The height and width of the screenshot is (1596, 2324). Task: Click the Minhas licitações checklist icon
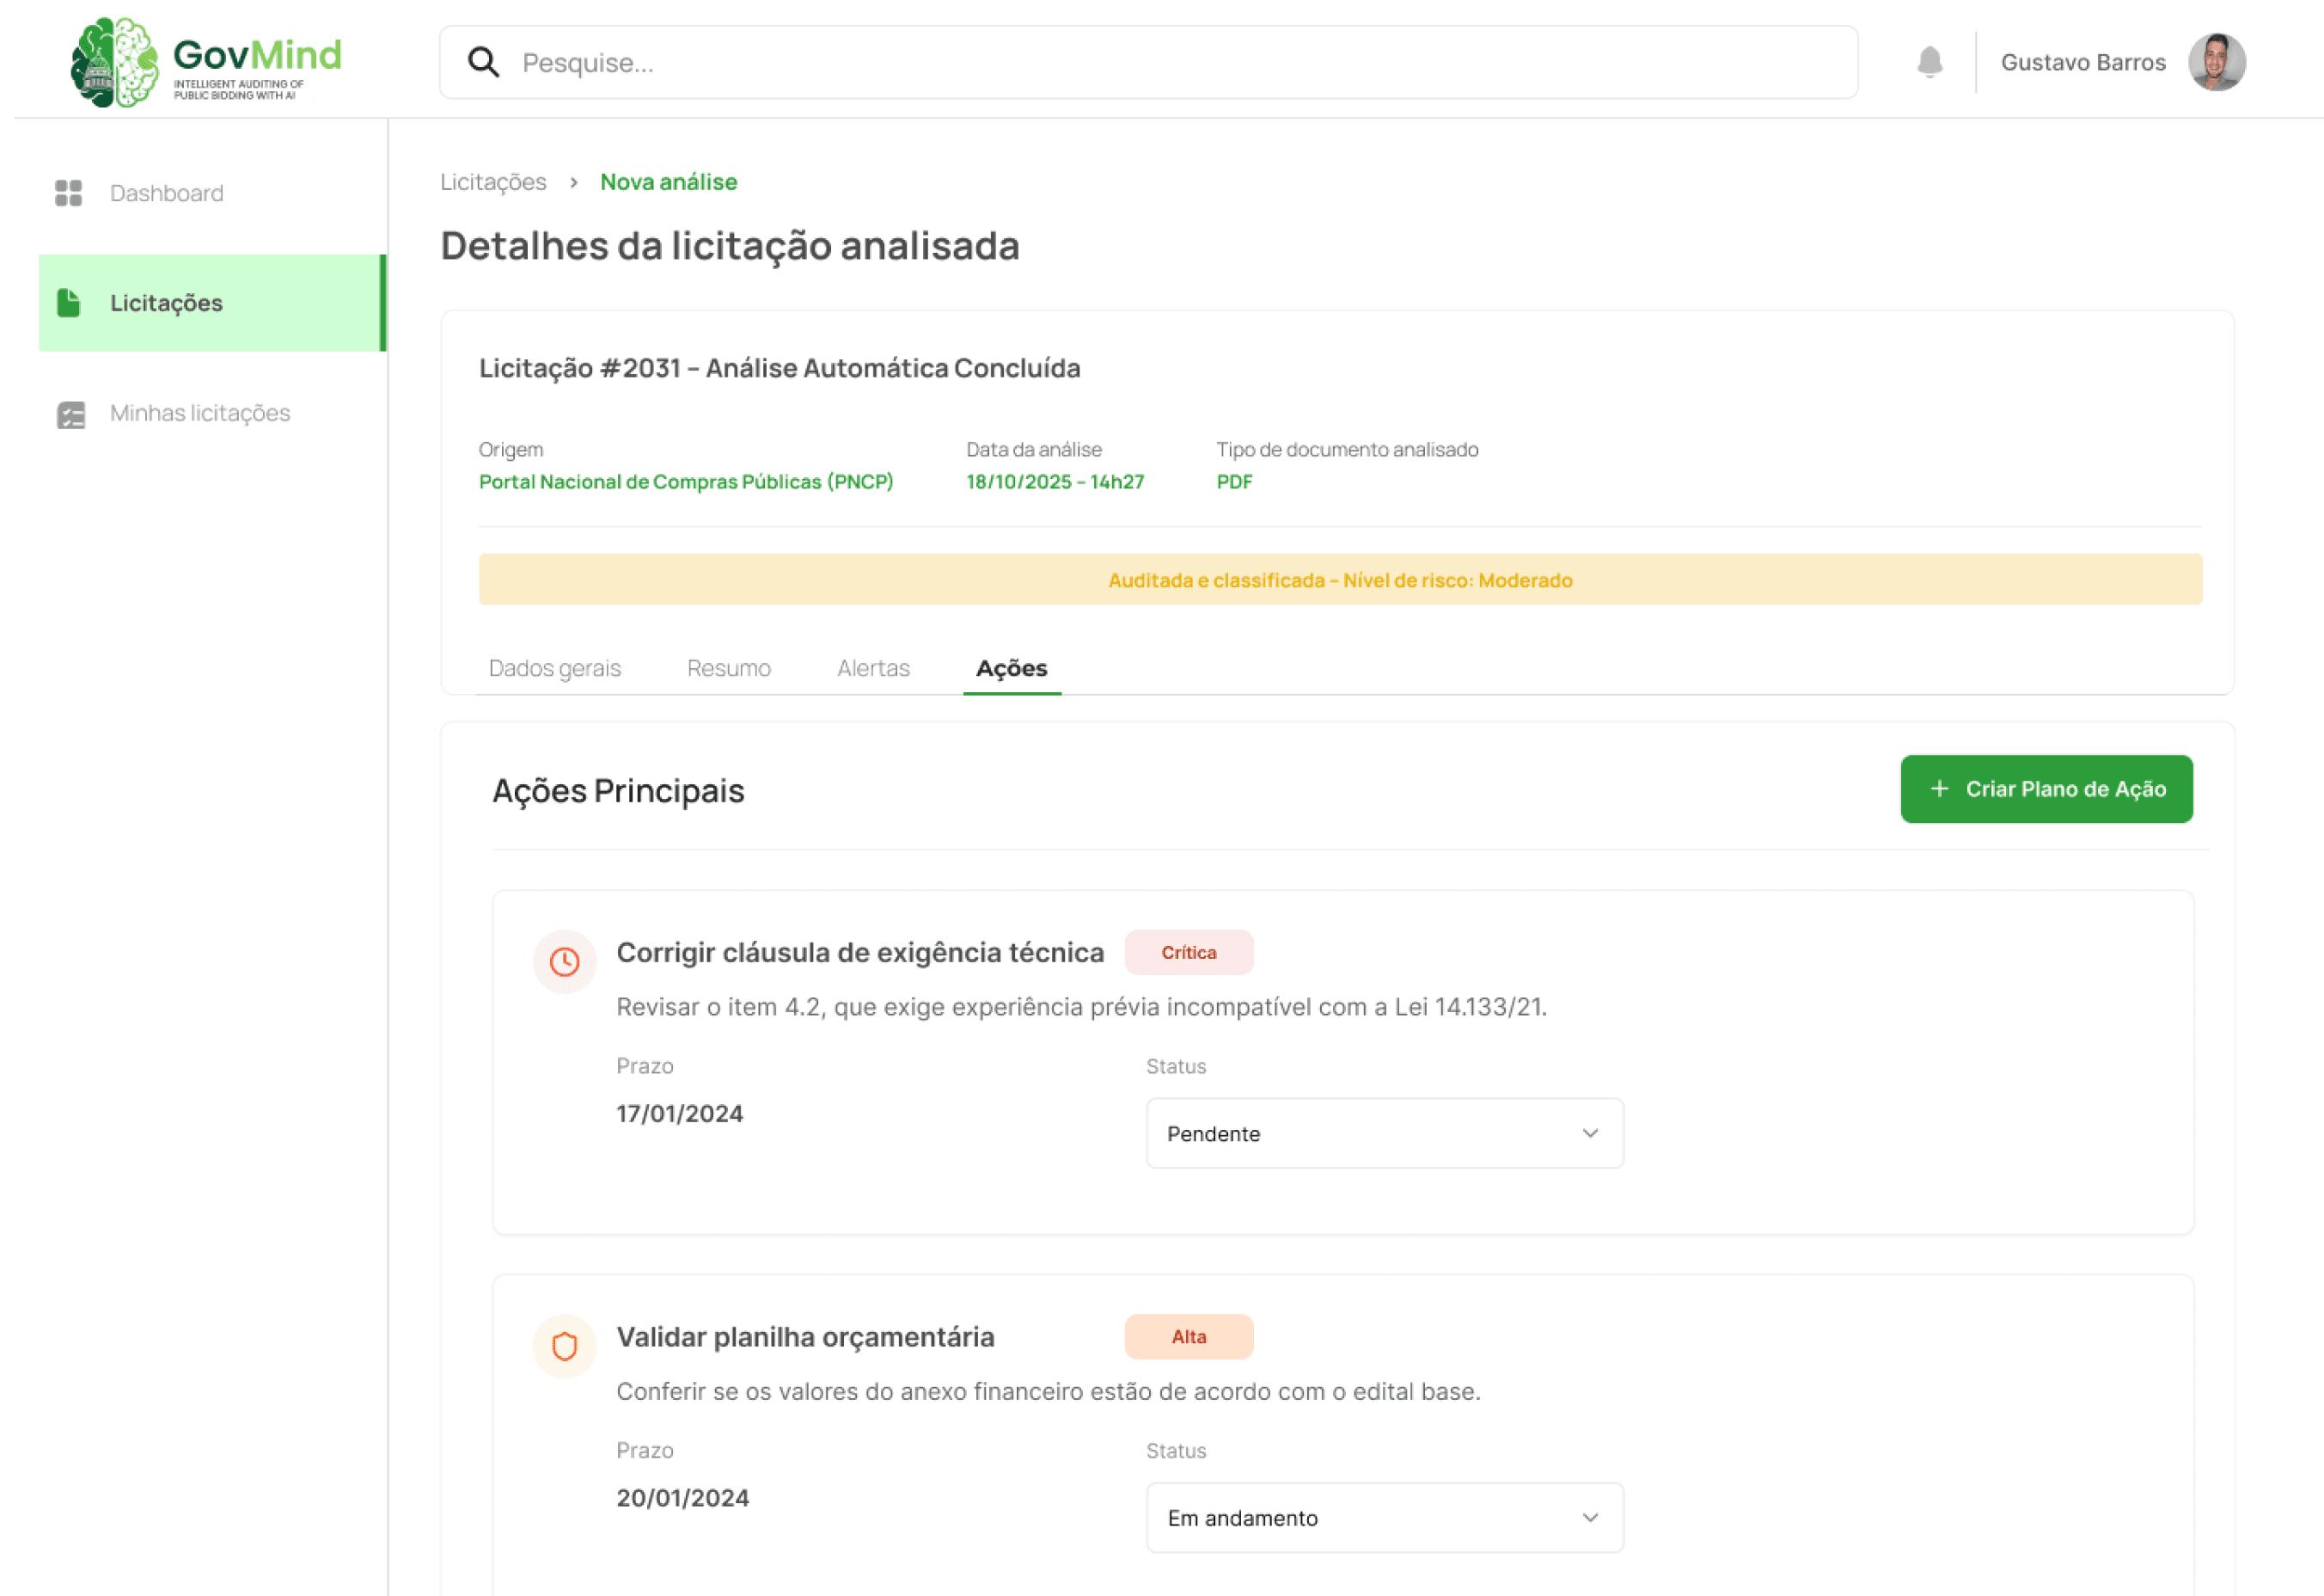(x=71, y=414)
